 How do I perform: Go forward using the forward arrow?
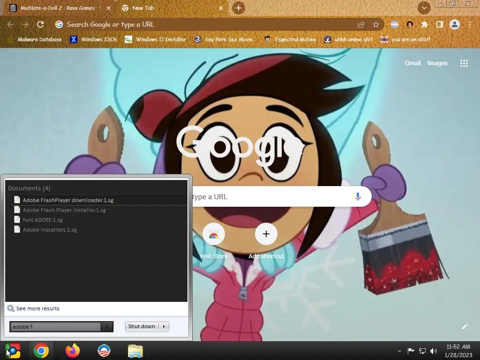point(25,24)
